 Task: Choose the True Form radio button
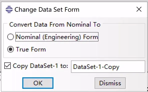[11, 49]
